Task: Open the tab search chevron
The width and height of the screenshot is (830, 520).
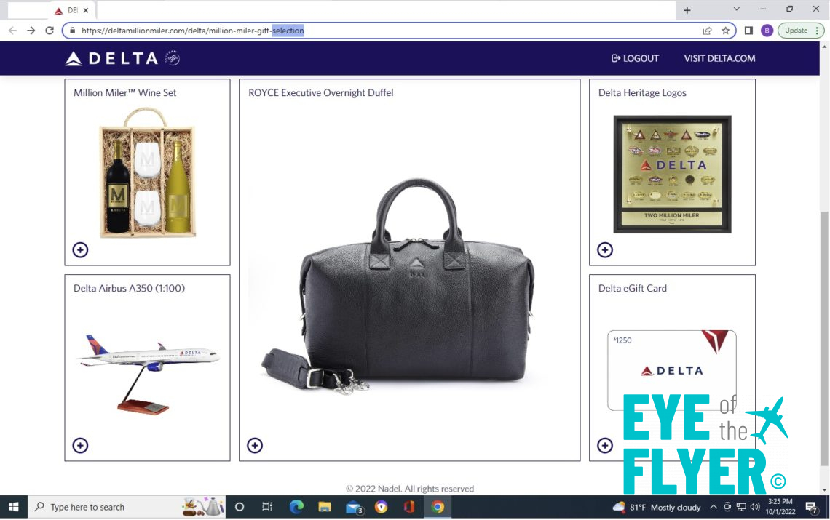Action: click(x=736, y=9)
